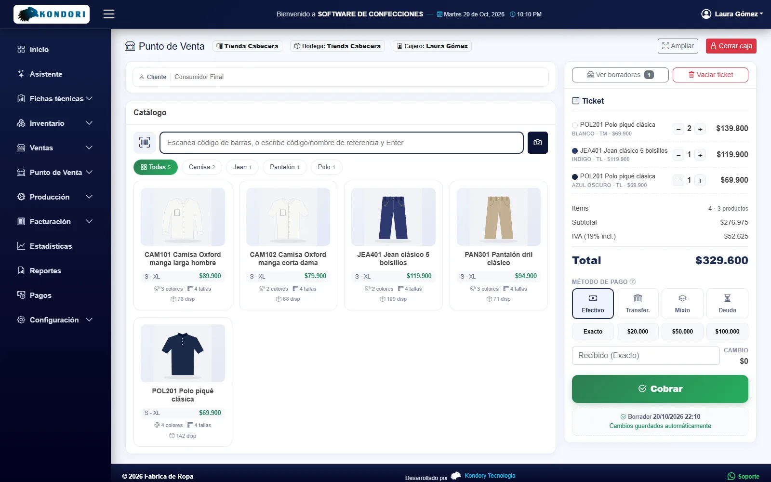The image size is (771, 482).
Task: Toggle the hamburger sidebar menu
Action: (x=109, y=14)
